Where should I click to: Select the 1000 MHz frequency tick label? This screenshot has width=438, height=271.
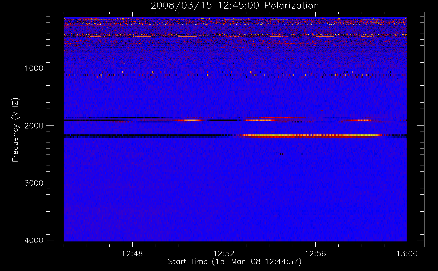[34, 68]
